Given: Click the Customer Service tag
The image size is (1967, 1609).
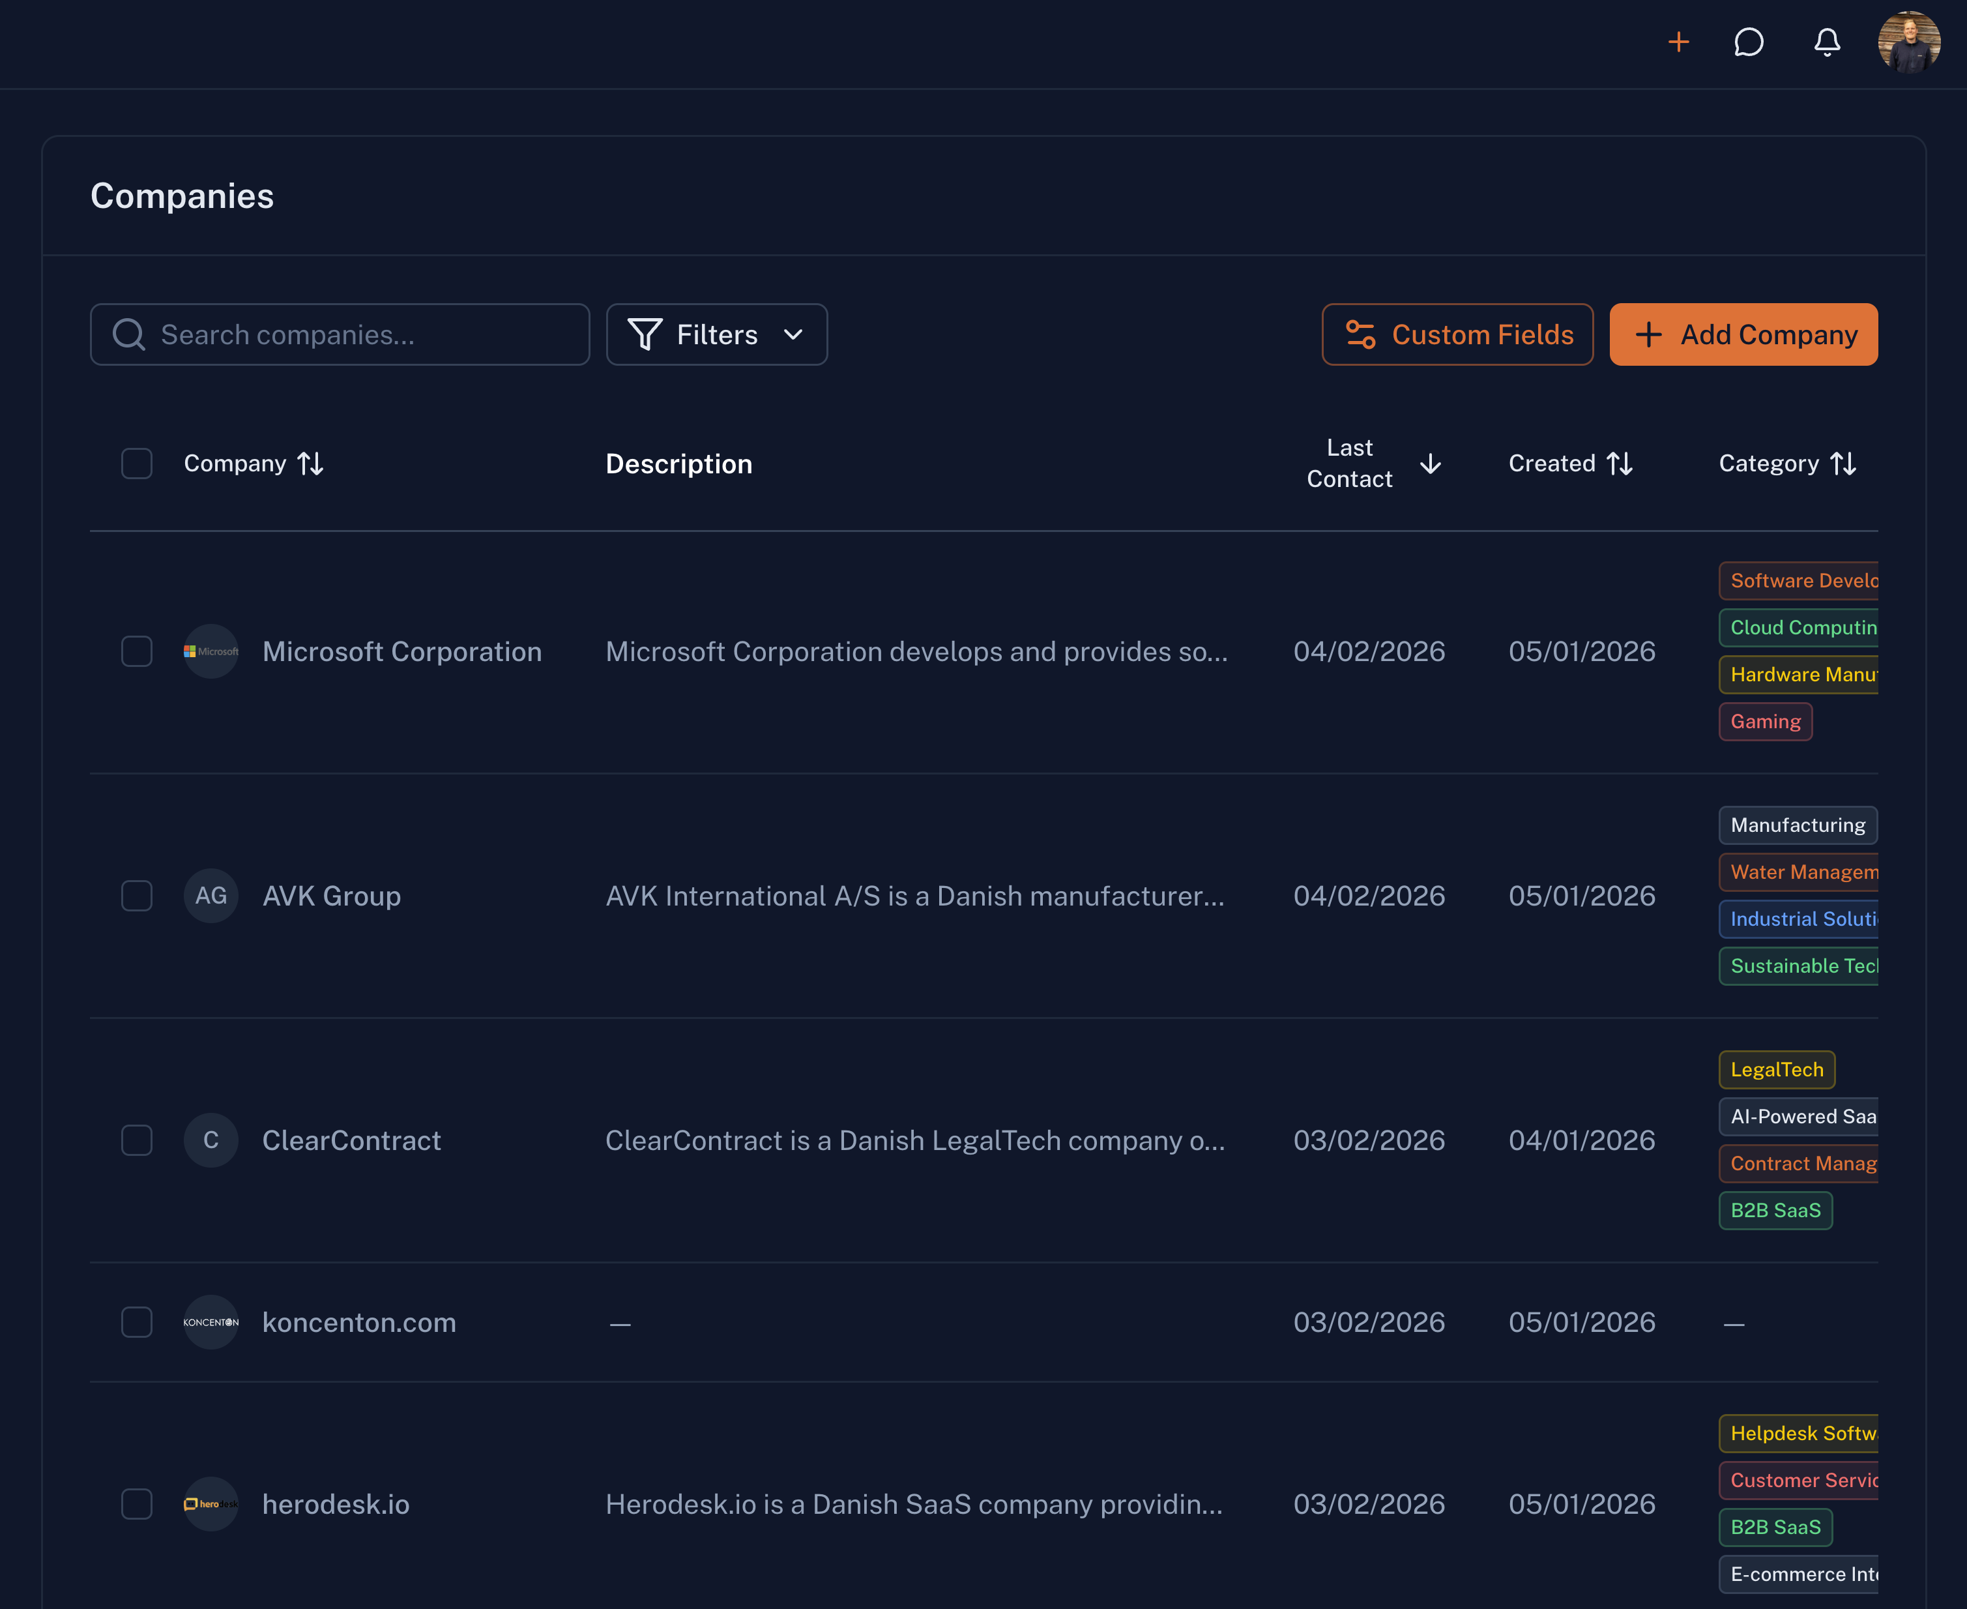Looking at the screenshot, I should (1799, 1481).
